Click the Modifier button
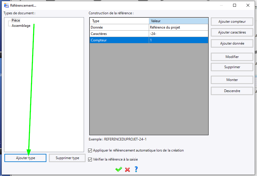The height and width of the screenshot is (176, 257). pyautogui.click(x=232, y=57)
